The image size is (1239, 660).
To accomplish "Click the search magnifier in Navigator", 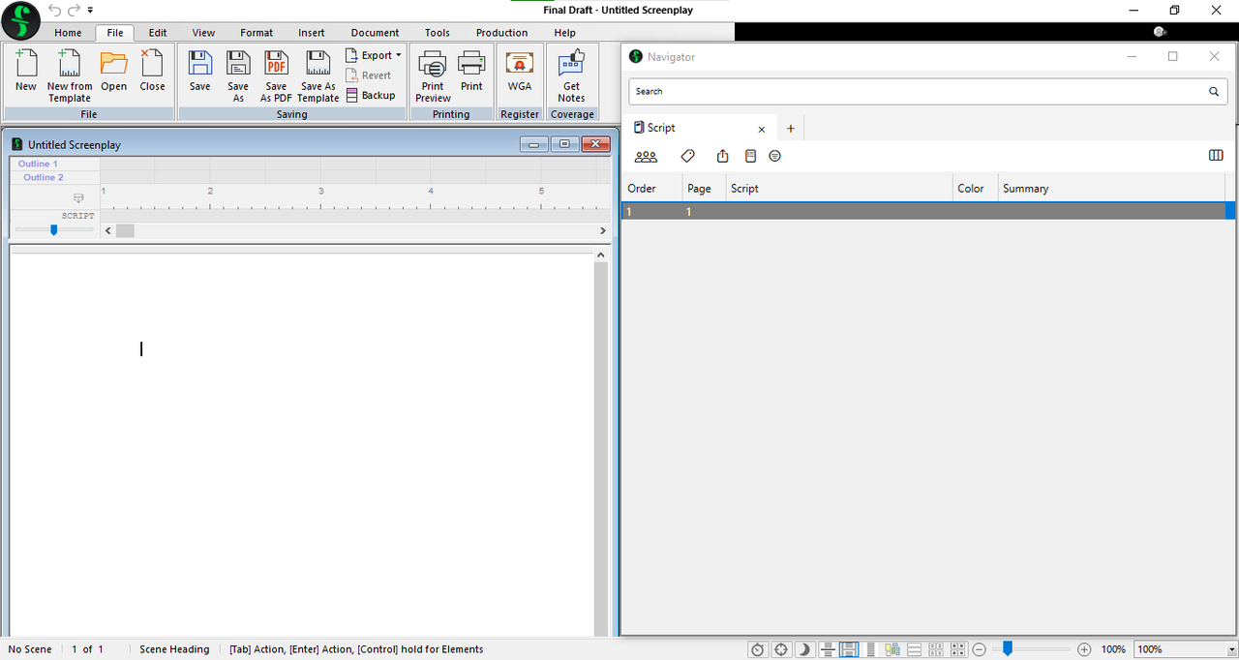I will [x=1214, y=92].
